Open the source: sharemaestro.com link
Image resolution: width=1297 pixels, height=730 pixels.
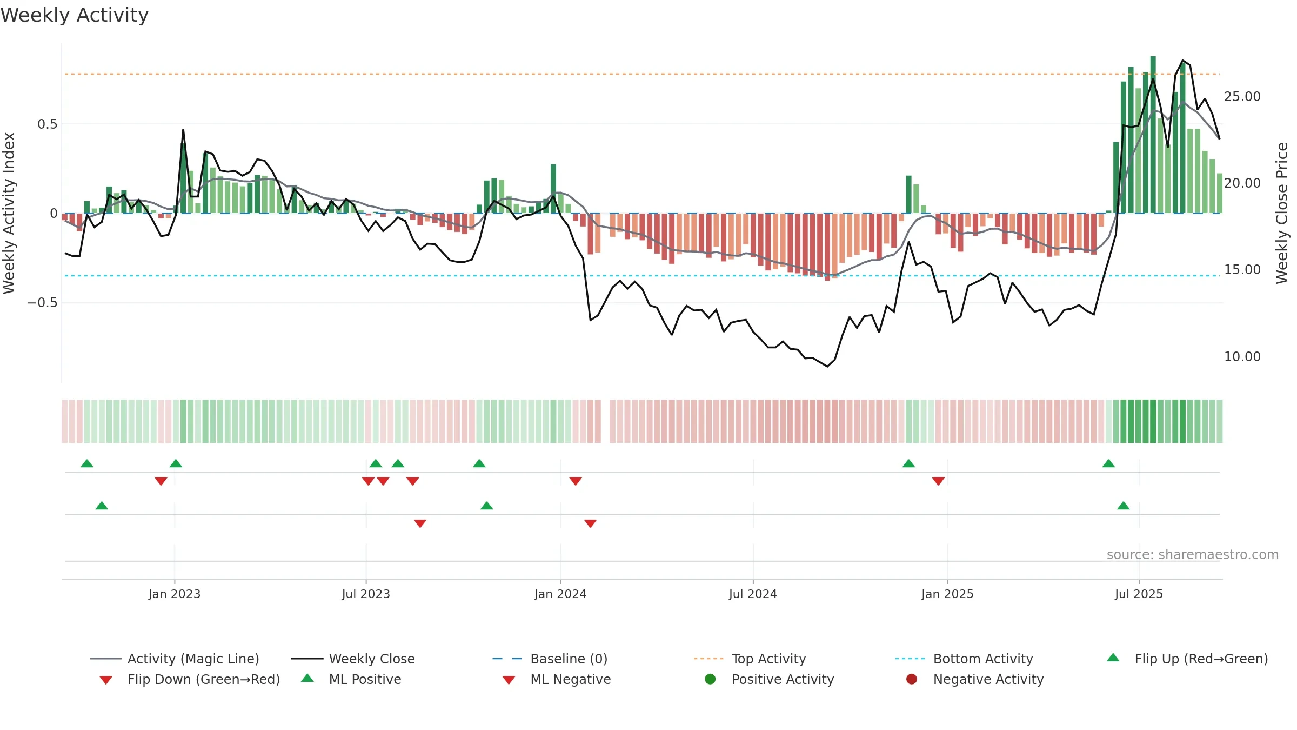click(x=1193, y=554)
